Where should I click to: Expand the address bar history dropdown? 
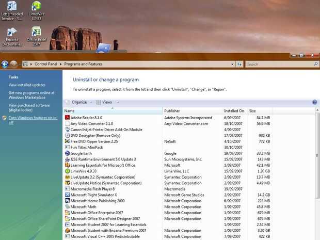(x=232, y=65)
